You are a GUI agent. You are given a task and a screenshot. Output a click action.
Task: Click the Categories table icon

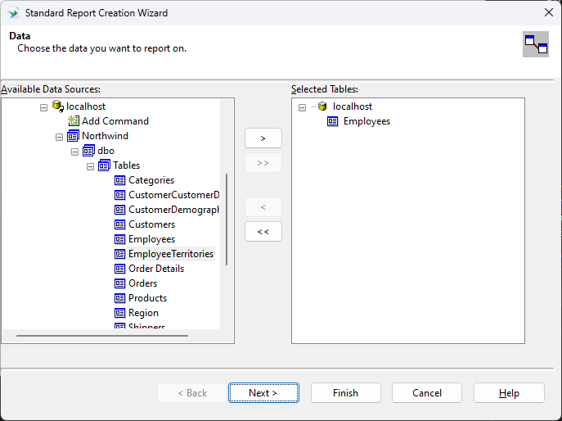pyautogui.click(x=120, y=180)
